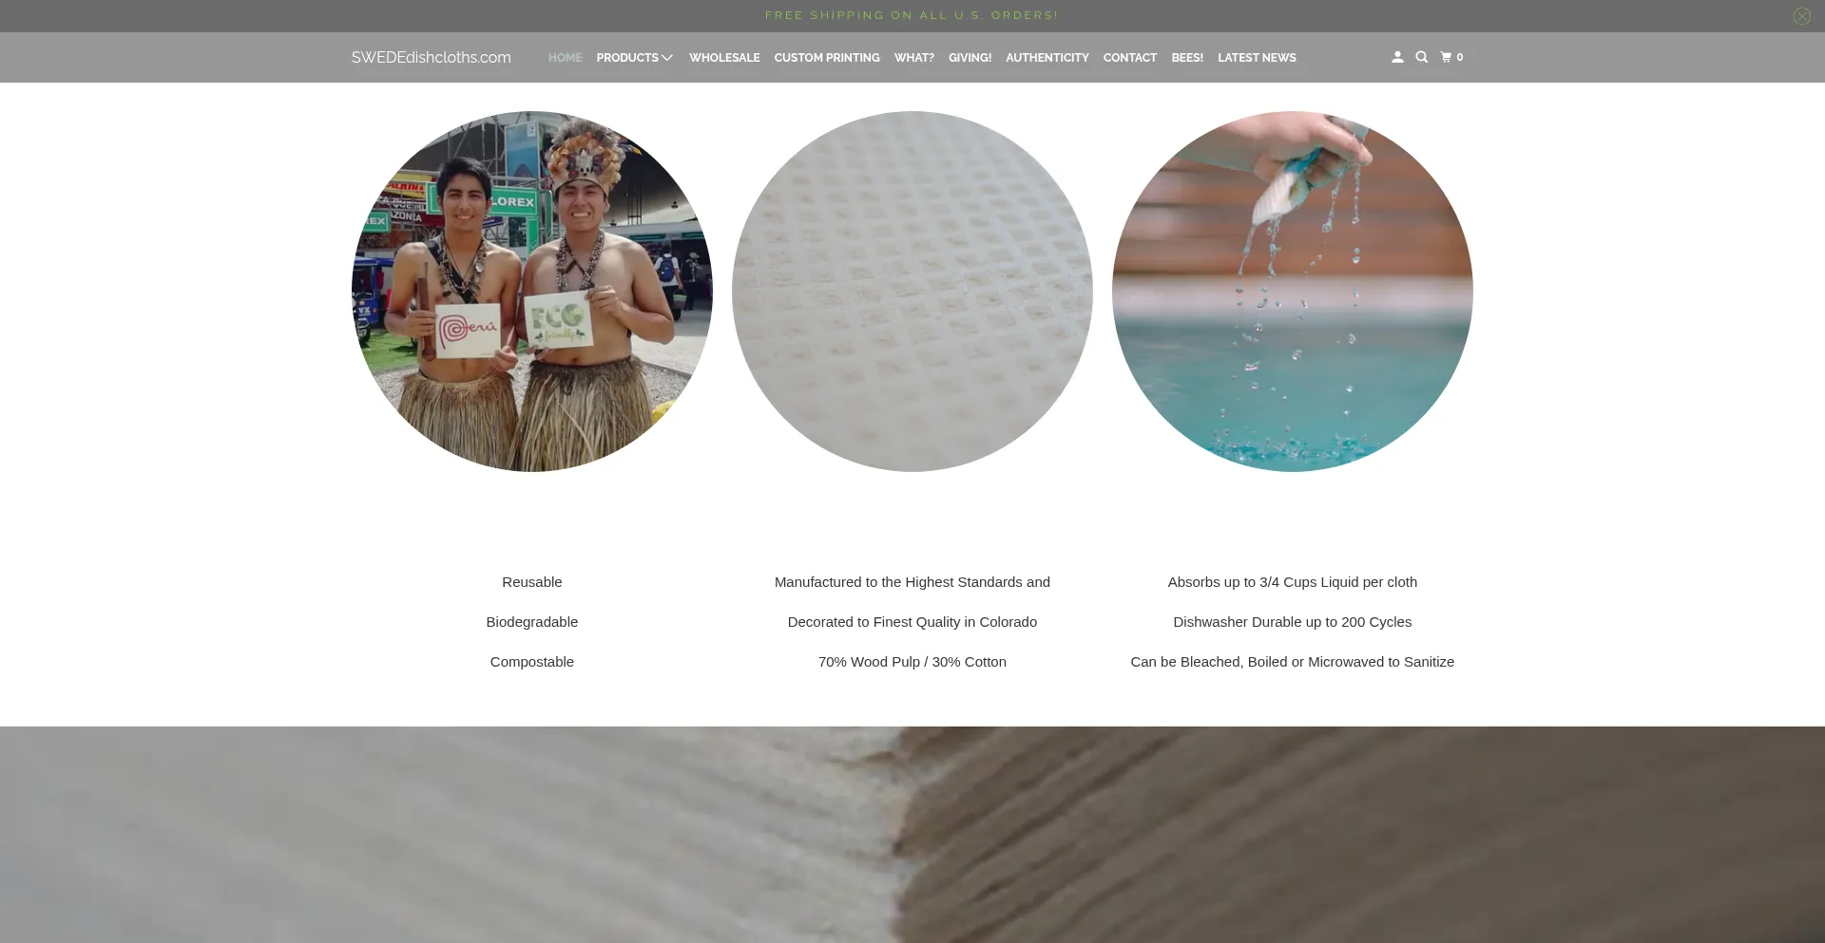The width and height of the screenshot is (1825, 943).
Task: Select the dishcloth texture circular image
Action: [912, 292]
